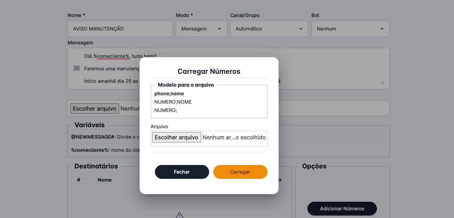
Task: Click the resize grip of the Mensagem box
Action: click(x=383, y=82)
